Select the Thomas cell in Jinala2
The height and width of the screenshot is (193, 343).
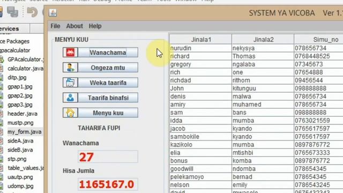[x=263, y=56]
